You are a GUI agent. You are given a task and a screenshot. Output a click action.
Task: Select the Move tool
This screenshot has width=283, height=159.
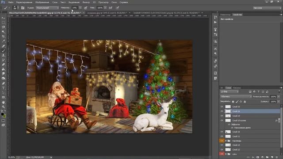3,18
